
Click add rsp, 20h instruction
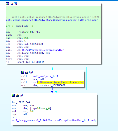(23, 111)
